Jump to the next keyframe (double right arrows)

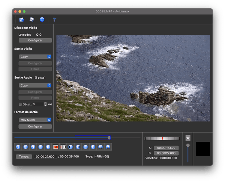coord(48,147)
